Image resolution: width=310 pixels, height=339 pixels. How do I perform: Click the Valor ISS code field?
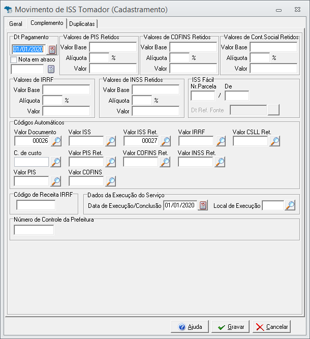86,141
